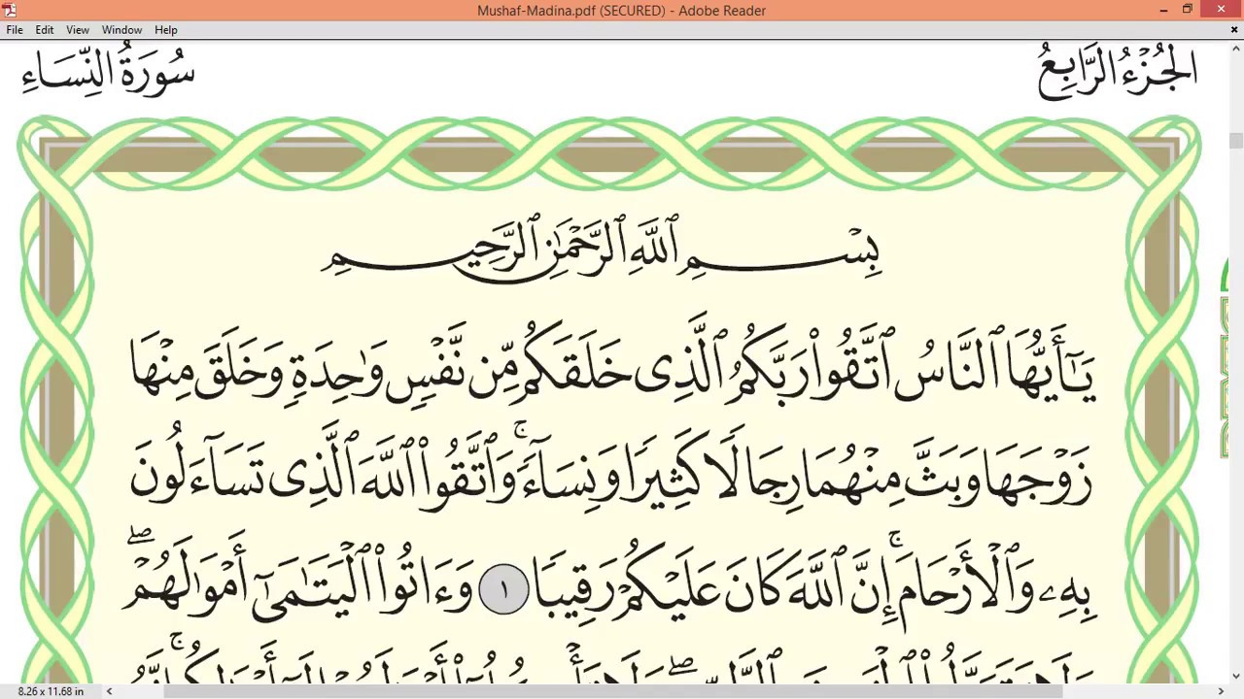1244x699 pixels.
Task: Minimize the Adobe Reader window
Action: 1163,10
